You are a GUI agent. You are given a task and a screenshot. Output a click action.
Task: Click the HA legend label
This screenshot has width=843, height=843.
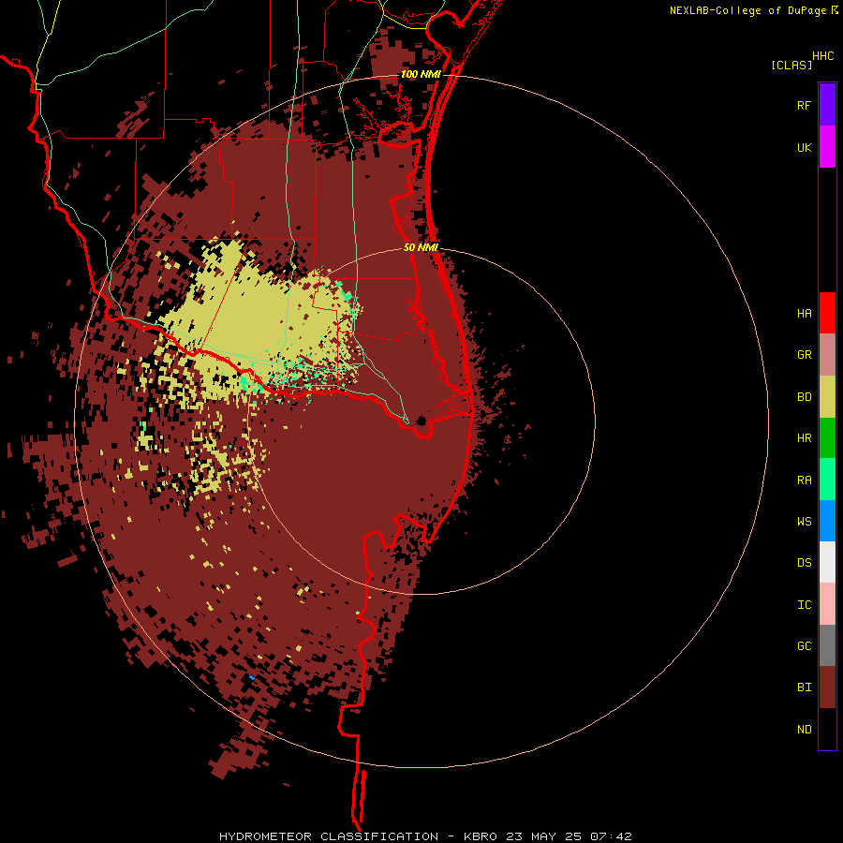[804, 313]
